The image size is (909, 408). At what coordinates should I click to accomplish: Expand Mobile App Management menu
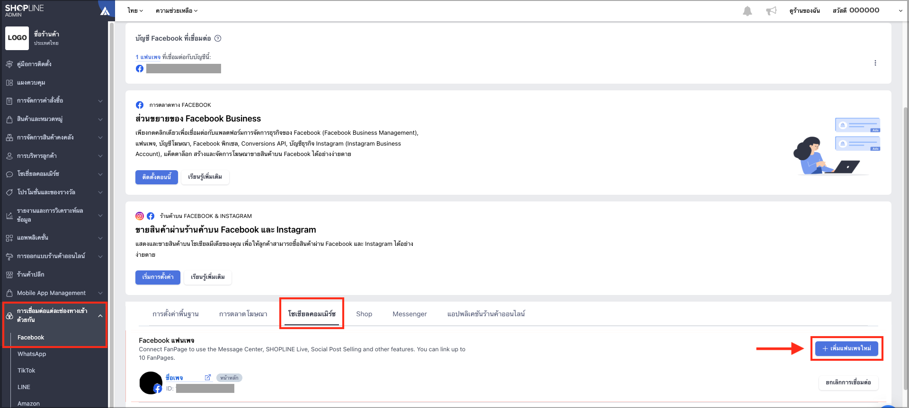coord(100,293)
